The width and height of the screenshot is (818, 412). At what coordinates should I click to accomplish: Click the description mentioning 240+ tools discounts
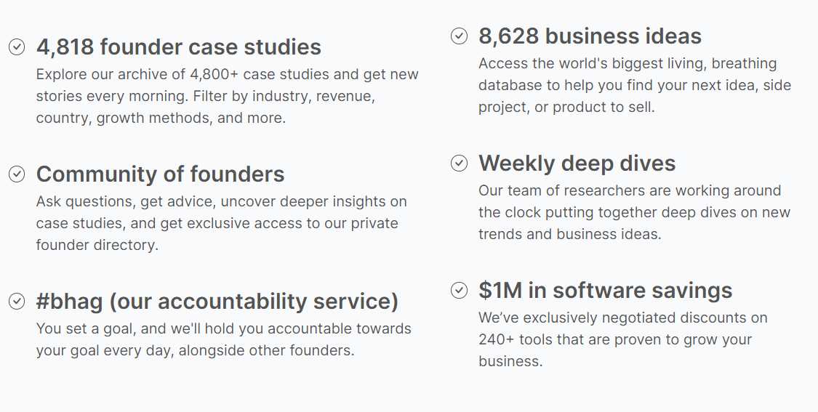623,339
